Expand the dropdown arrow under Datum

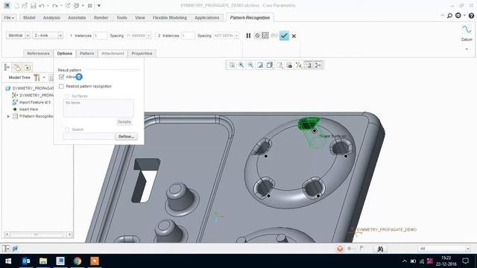click(467, 49)
